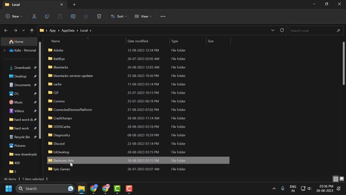Open the New item dropdown
This screenshot has width=346, height=195.
point(14,16)
